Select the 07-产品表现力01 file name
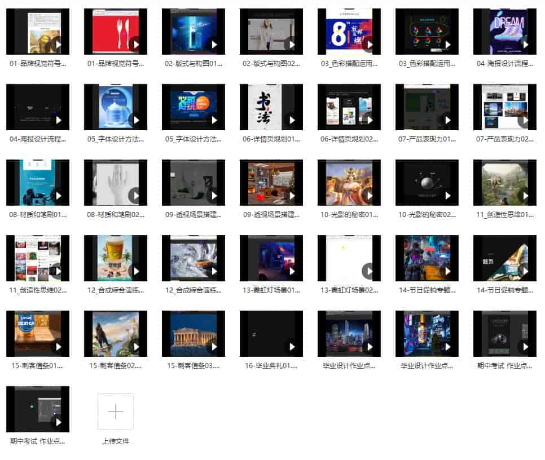 pyautogui.click(x=427, y=139)
